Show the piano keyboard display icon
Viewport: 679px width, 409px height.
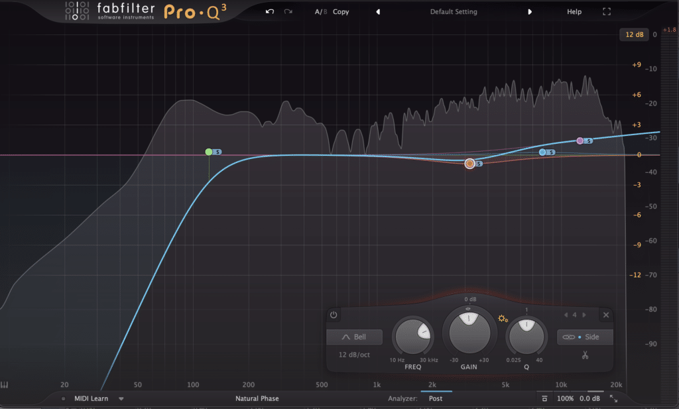coord(5,385)
